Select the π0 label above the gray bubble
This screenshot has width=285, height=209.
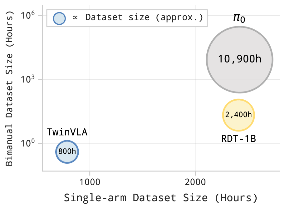[x=239, y=18]
